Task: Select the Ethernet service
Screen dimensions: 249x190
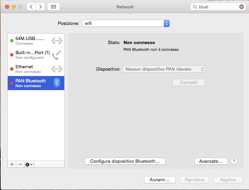Action: [x=36, y=69]
